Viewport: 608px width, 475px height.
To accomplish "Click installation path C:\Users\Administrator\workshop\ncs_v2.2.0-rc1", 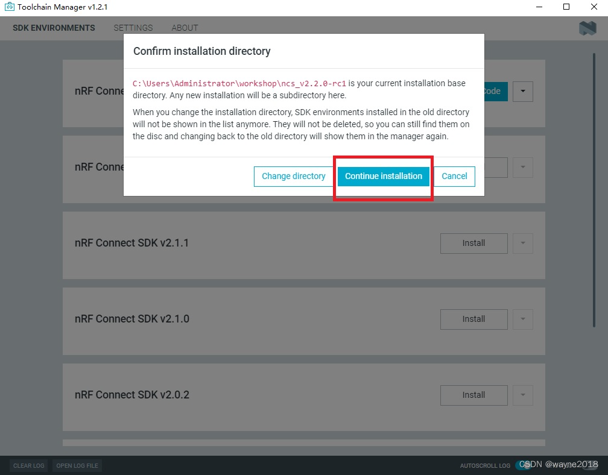I will point(239,84).
